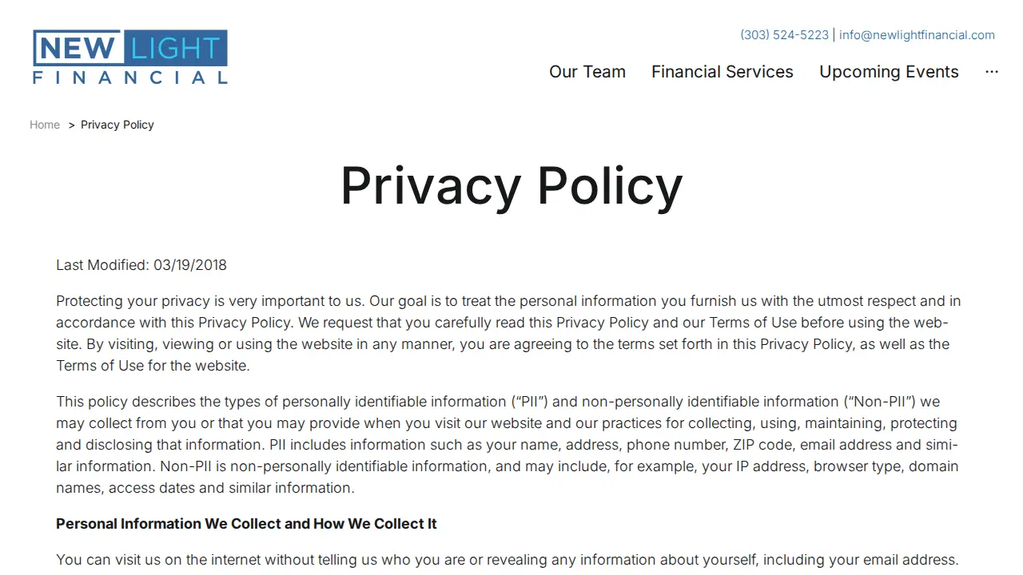Go to the Upcoming Events page
The width and height of the screenshot is (1023, 575).
[889, 72]
